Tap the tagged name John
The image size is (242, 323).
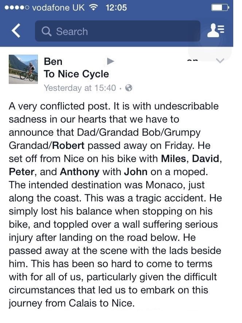[x=135, y=172]
